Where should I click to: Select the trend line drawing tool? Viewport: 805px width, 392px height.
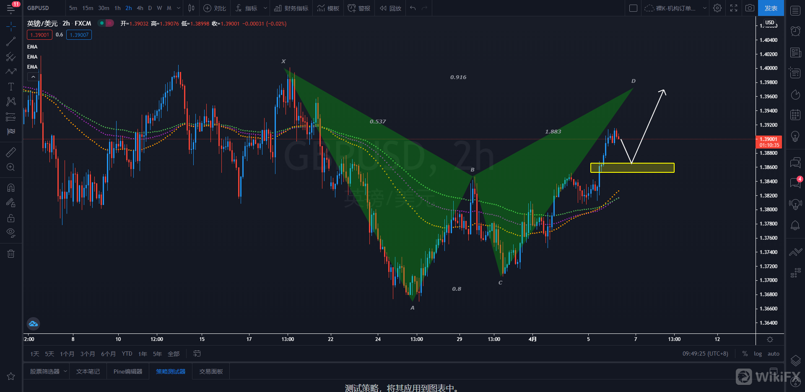click(11, 41)
